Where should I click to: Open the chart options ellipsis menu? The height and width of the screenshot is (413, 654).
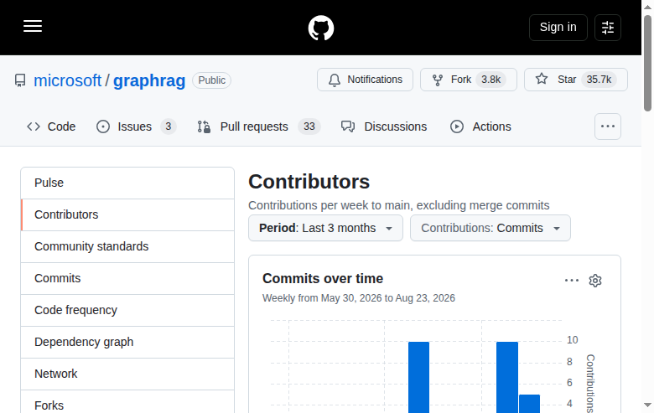point(572,281)
